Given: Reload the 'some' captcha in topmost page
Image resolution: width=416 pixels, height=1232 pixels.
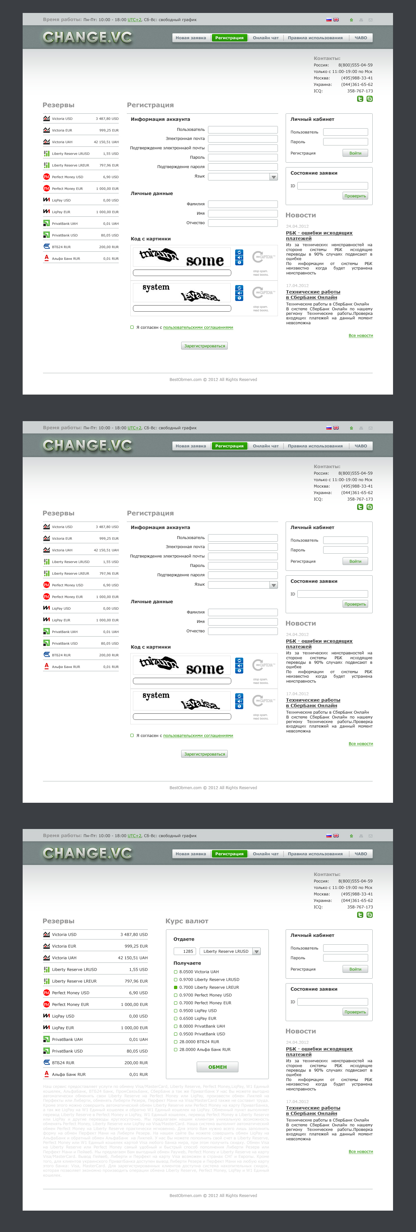Looking at the screenshot, I should tap(239, 252).
